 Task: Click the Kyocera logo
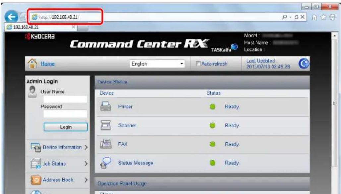click(x=40, y=36)
